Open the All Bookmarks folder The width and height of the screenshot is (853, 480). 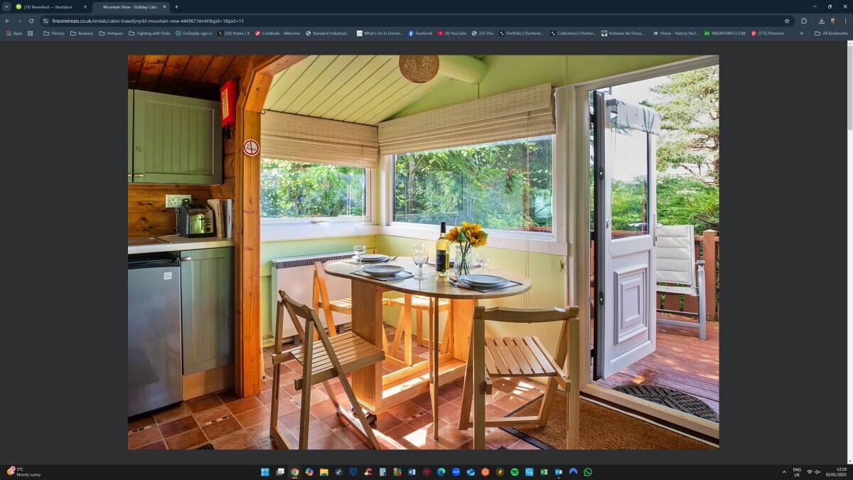[x=832, y=33]
